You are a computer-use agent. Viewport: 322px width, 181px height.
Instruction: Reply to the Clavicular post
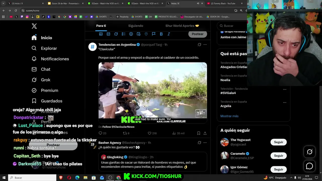102,133
